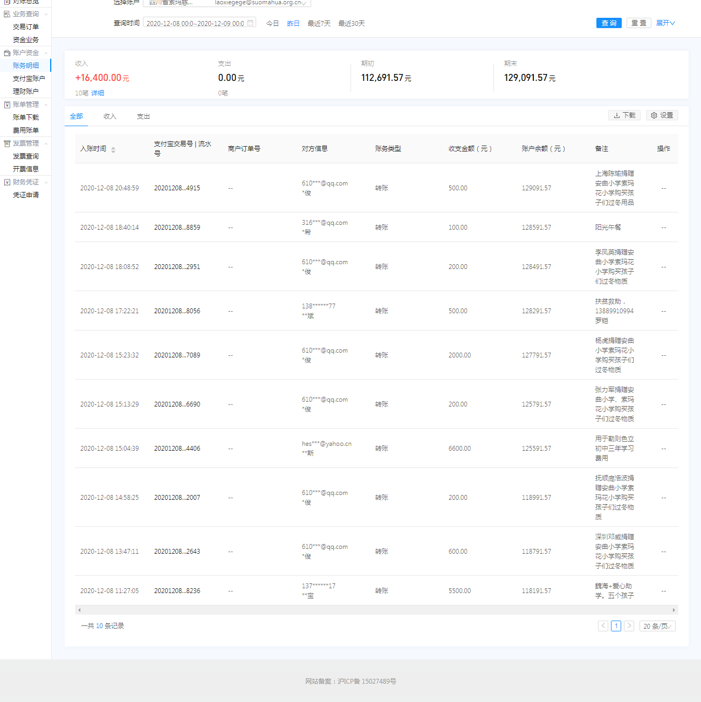This screenshot has width=701, height=702.
Task: Sort by 入账时间 using the sort arrows
Action: [113, 150]
